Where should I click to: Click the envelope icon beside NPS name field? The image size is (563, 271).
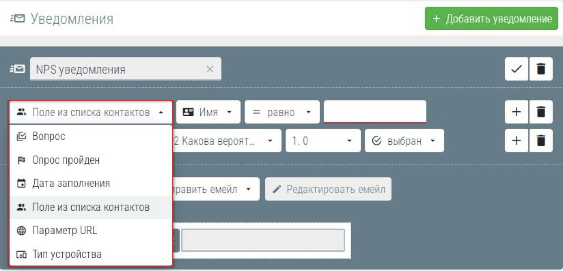[18, 69]
